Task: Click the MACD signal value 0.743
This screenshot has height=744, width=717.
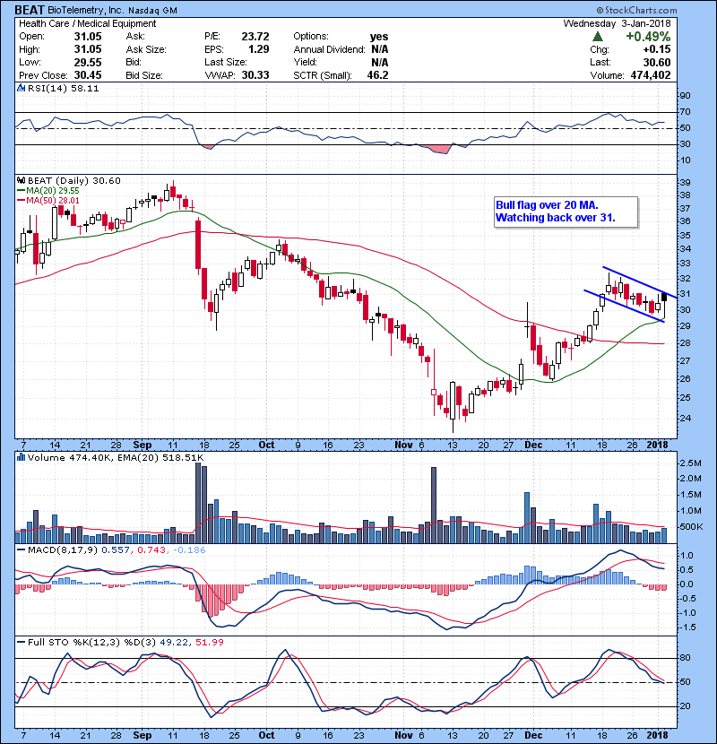Action: (151, 550)
